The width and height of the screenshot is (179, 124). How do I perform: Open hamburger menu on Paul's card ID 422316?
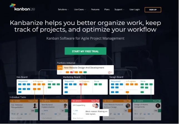160,101
